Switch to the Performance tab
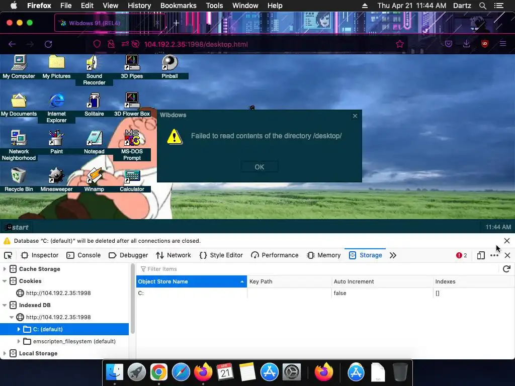The width and height of the screenshot is (515, 386). point(275,255)
